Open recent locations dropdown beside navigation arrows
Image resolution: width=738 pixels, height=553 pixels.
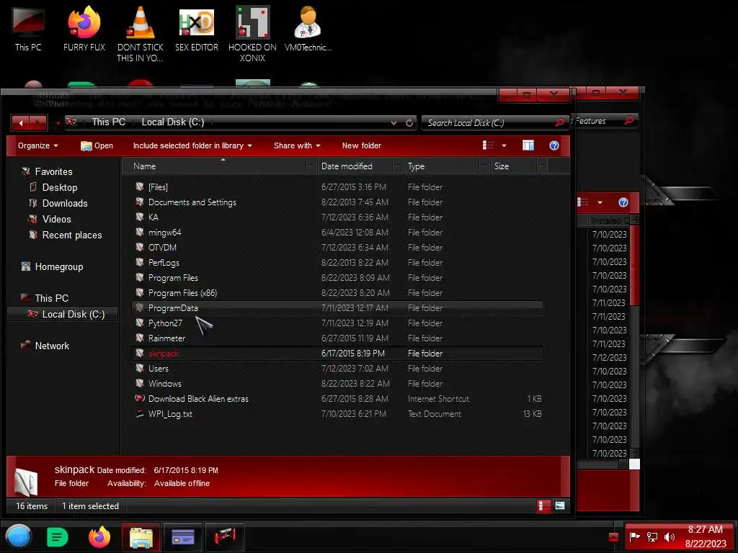[58, 123]
